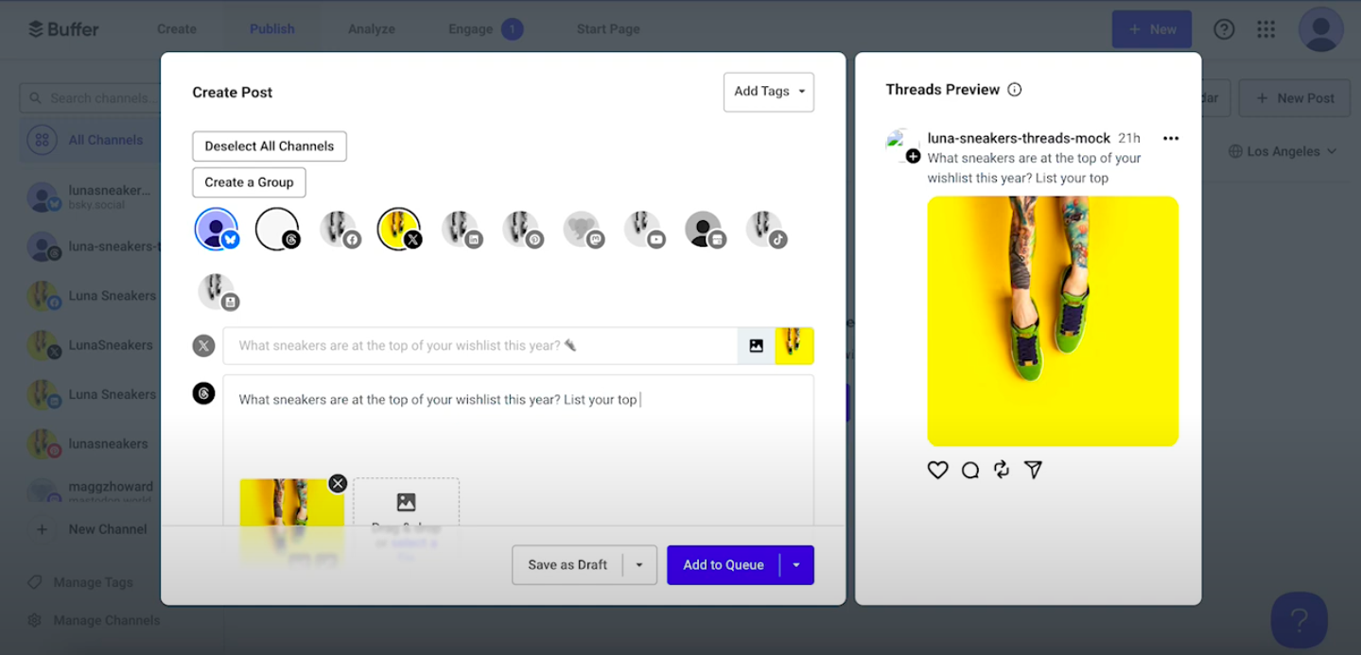Click the plus badge on preview avatar
The image size is (1361, 655).
point(913,156)
